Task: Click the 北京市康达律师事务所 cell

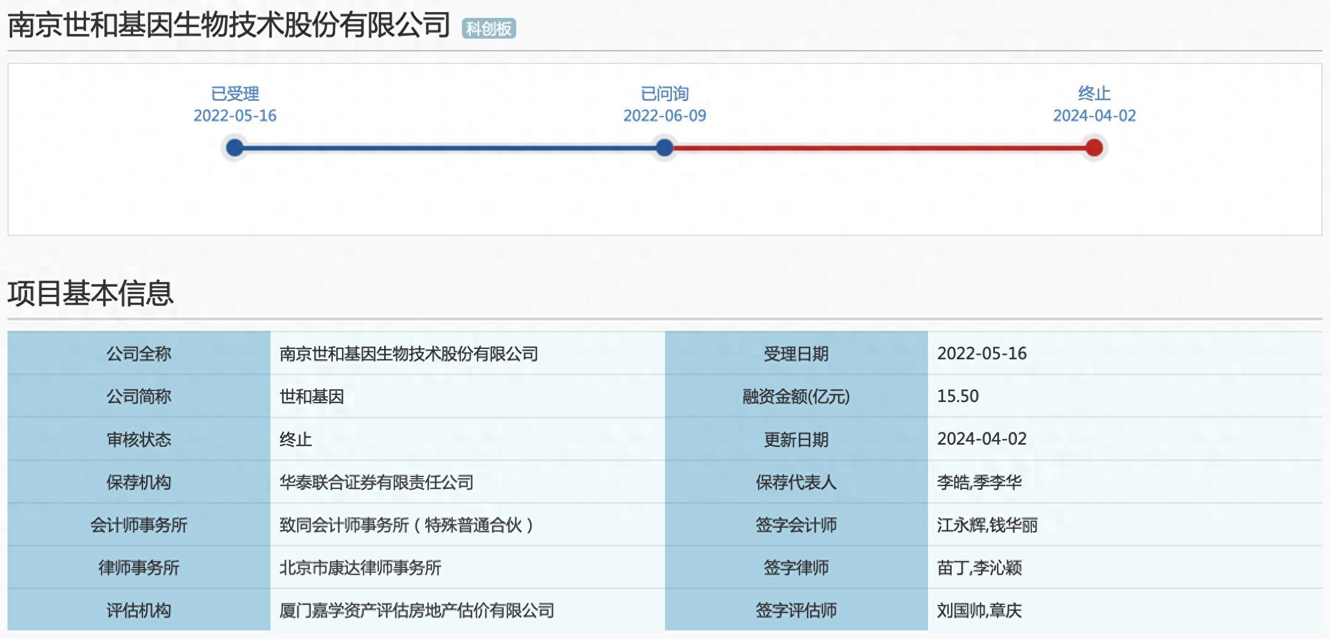Action: pyautogui.click(x=360, y=567)
